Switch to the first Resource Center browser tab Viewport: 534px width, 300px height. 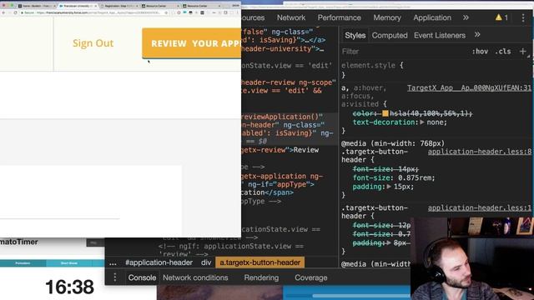[160, 6]
